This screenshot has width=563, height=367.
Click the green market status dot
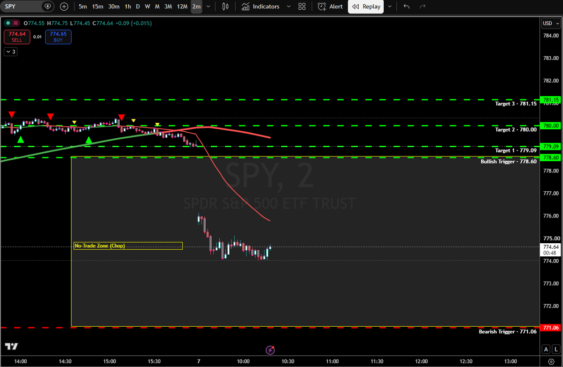(x=8, y=23)
